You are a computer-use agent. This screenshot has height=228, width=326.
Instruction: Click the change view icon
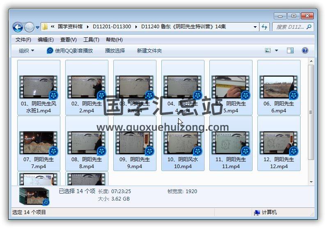pos(268,50)
